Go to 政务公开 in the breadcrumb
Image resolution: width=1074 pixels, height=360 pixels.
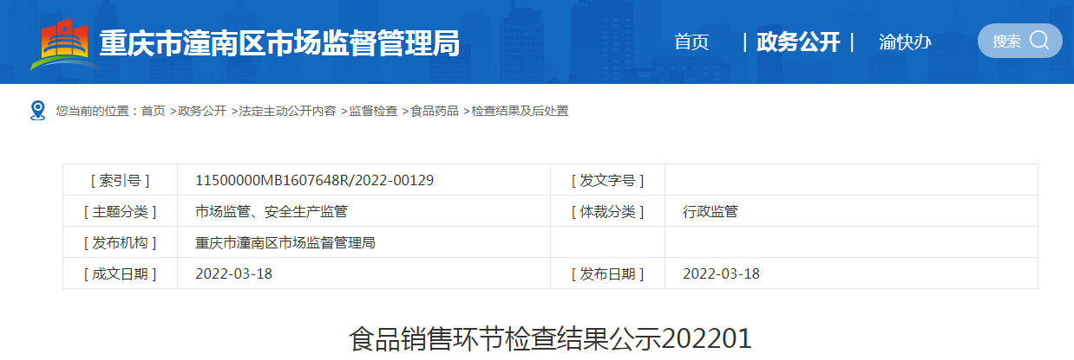click(x=202, y=111)
